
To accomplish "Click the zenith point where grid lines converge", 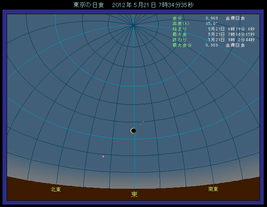I will 133,25.
